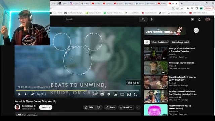Open the Campus Student bookmark
The width and height of the screenshot is (215, 121).
pyautogui.click(x=93, y=13)
